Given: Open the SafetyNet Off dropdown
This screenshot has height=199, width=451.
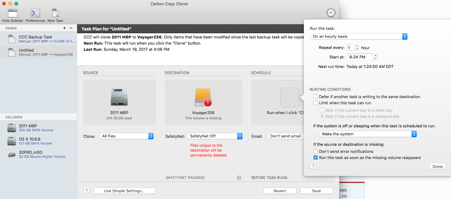Looking at the screenshot, I should pos(215,136).
